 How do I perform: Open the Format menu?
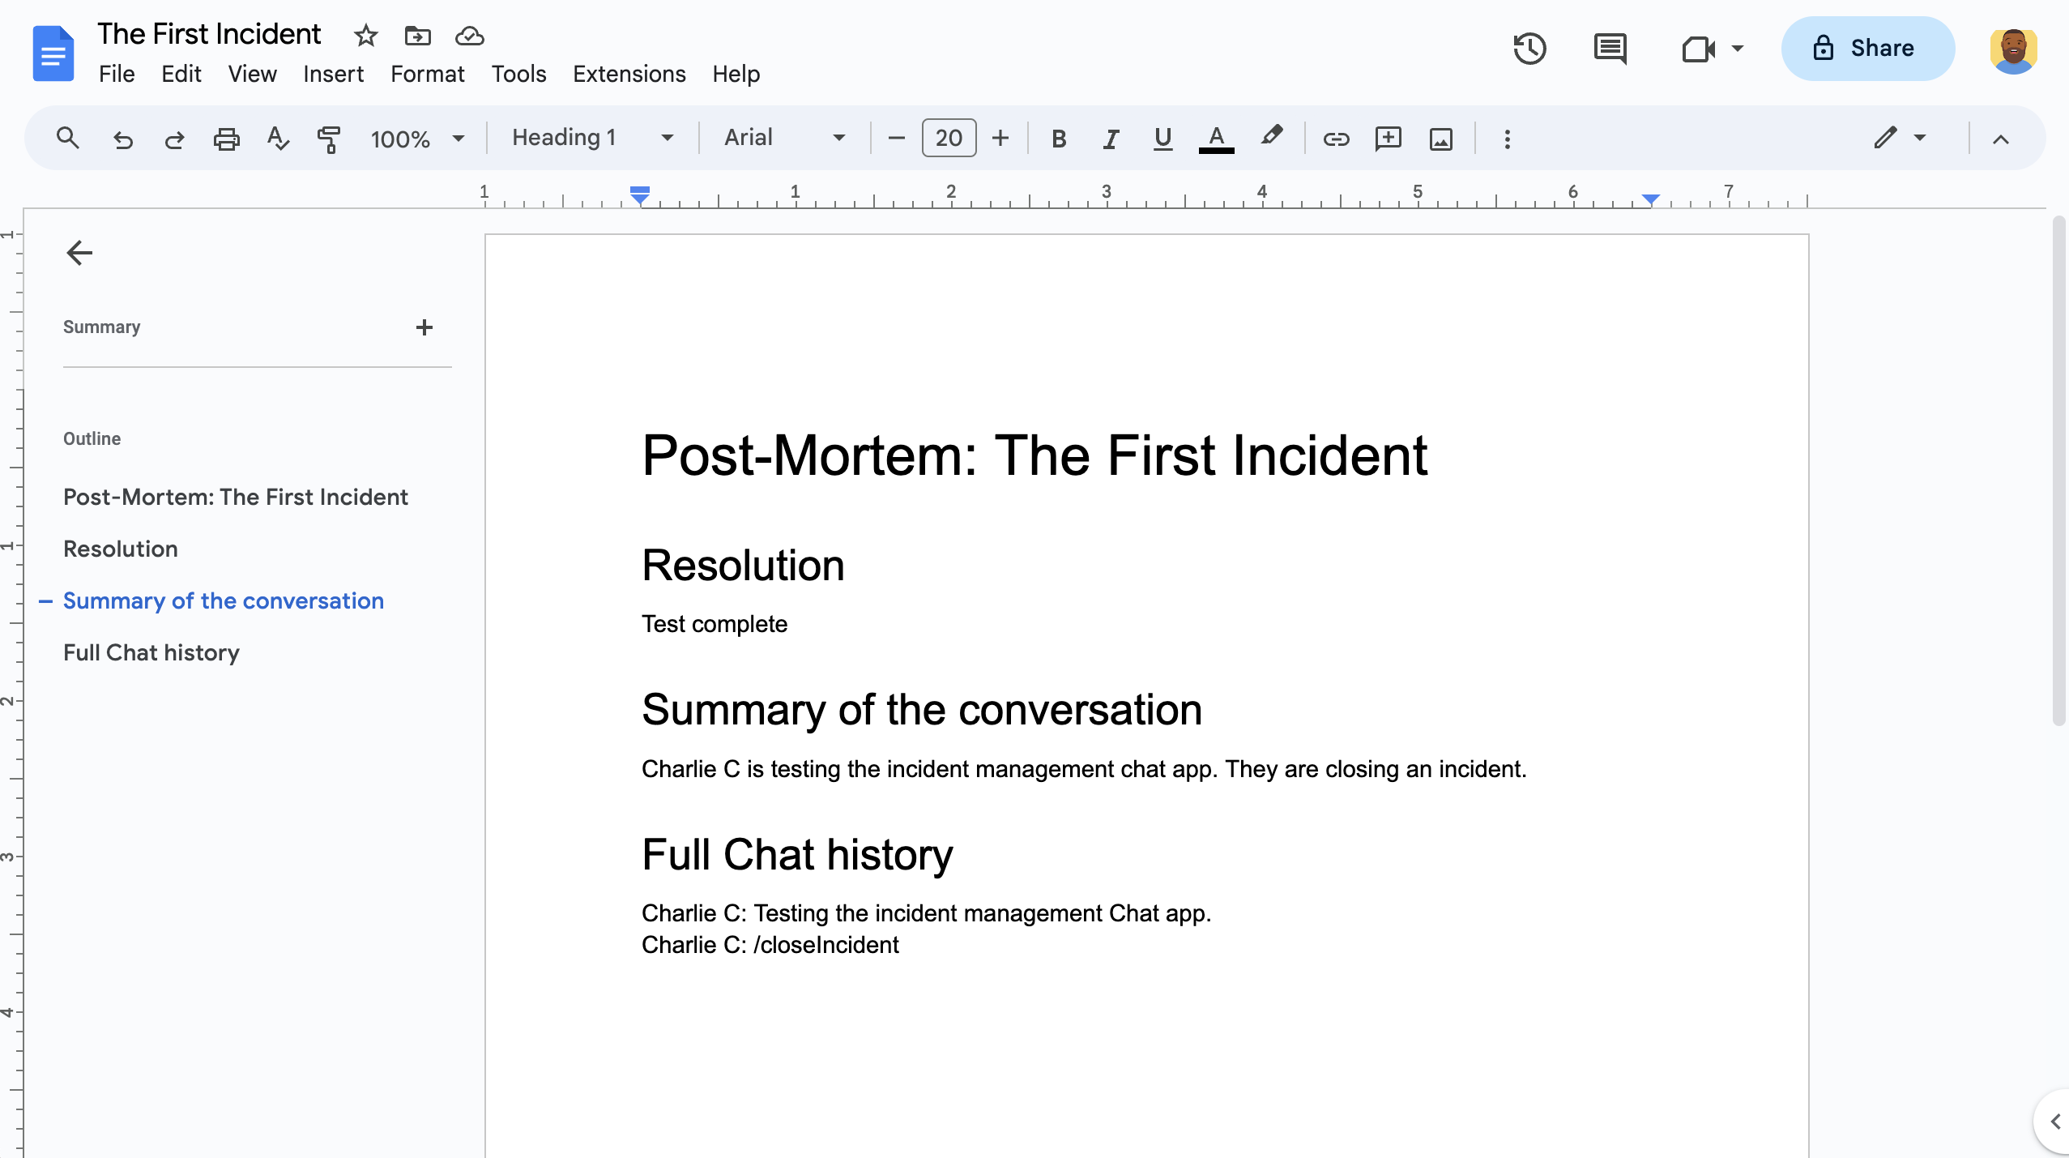428,72
